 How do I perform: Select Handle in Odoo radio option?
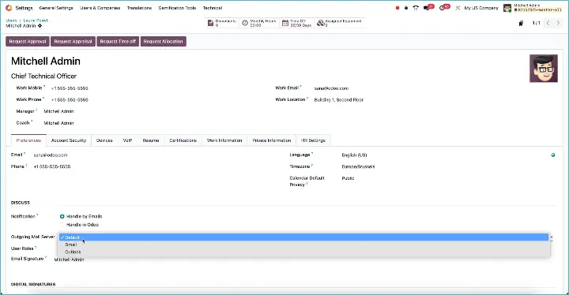(x=62, y=225)
